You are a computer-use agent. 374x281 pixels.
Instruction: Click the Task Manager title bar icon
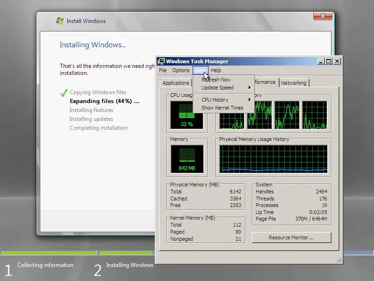[x=161, y=61]
